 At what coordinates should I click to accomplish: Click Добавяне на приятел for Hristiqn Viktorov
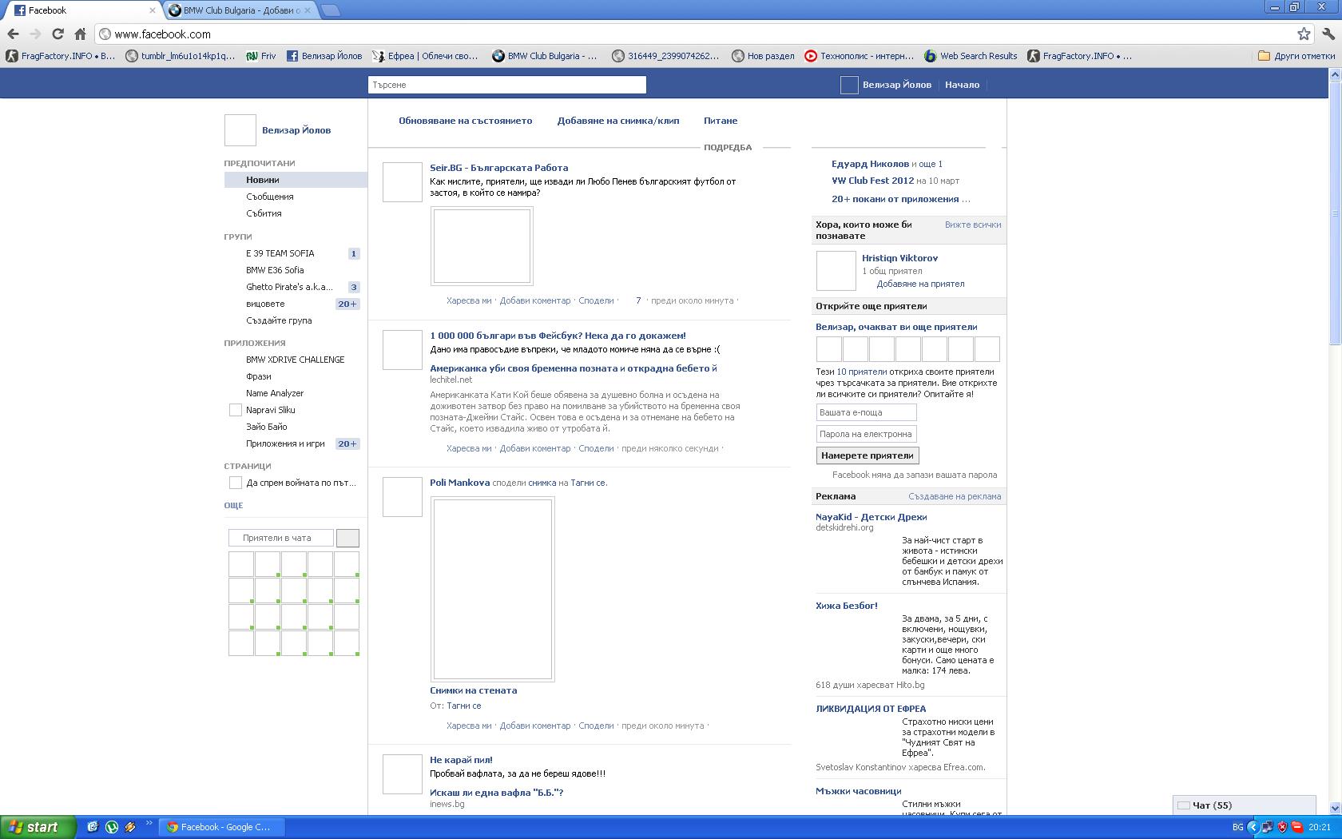[x=920, y=284]
